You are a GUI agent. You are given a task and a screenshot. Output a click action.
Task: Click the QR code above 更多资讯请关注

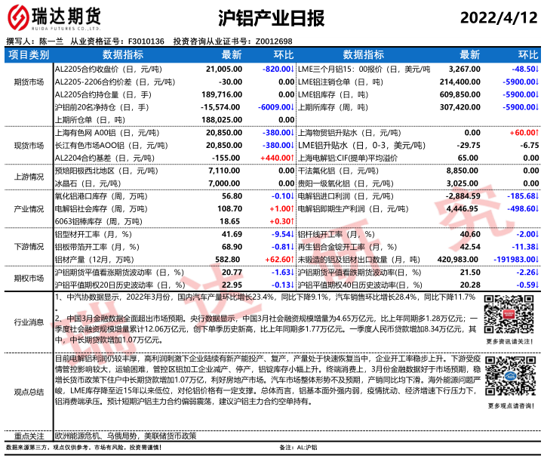(x=505, y=311)
